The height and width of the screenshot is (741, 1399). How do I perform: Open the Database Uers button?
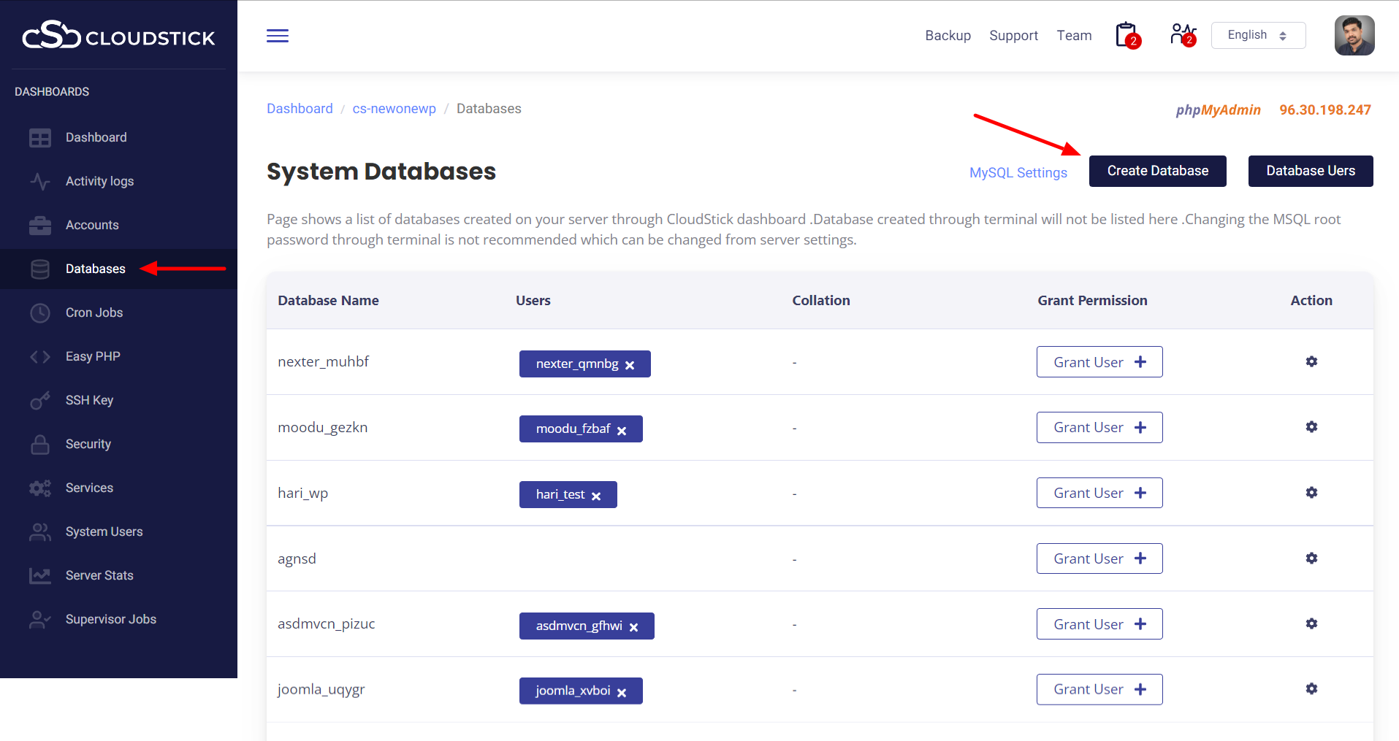[1310, 171]
